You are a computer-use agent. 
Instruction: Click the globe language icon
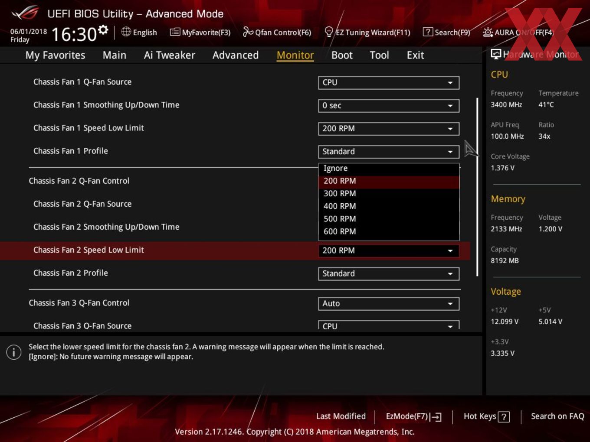[x=126, y=32]
